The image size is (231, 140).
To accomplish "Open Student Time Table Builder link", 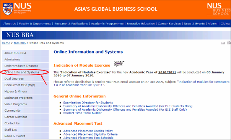I will tap(82, 113).
